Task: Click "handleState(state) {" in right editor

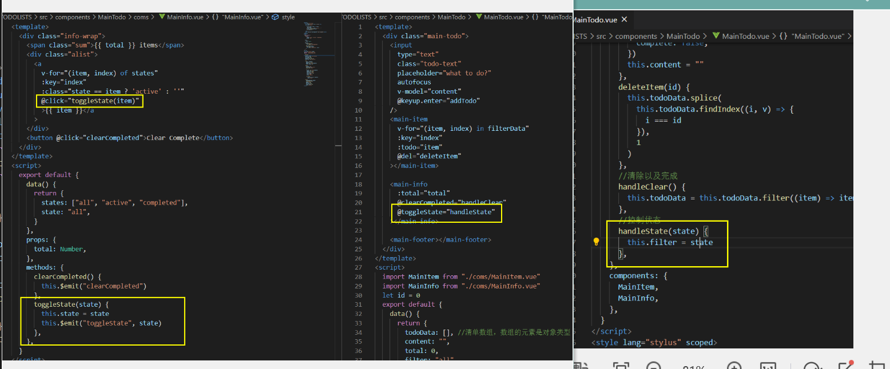Action: 663,231
